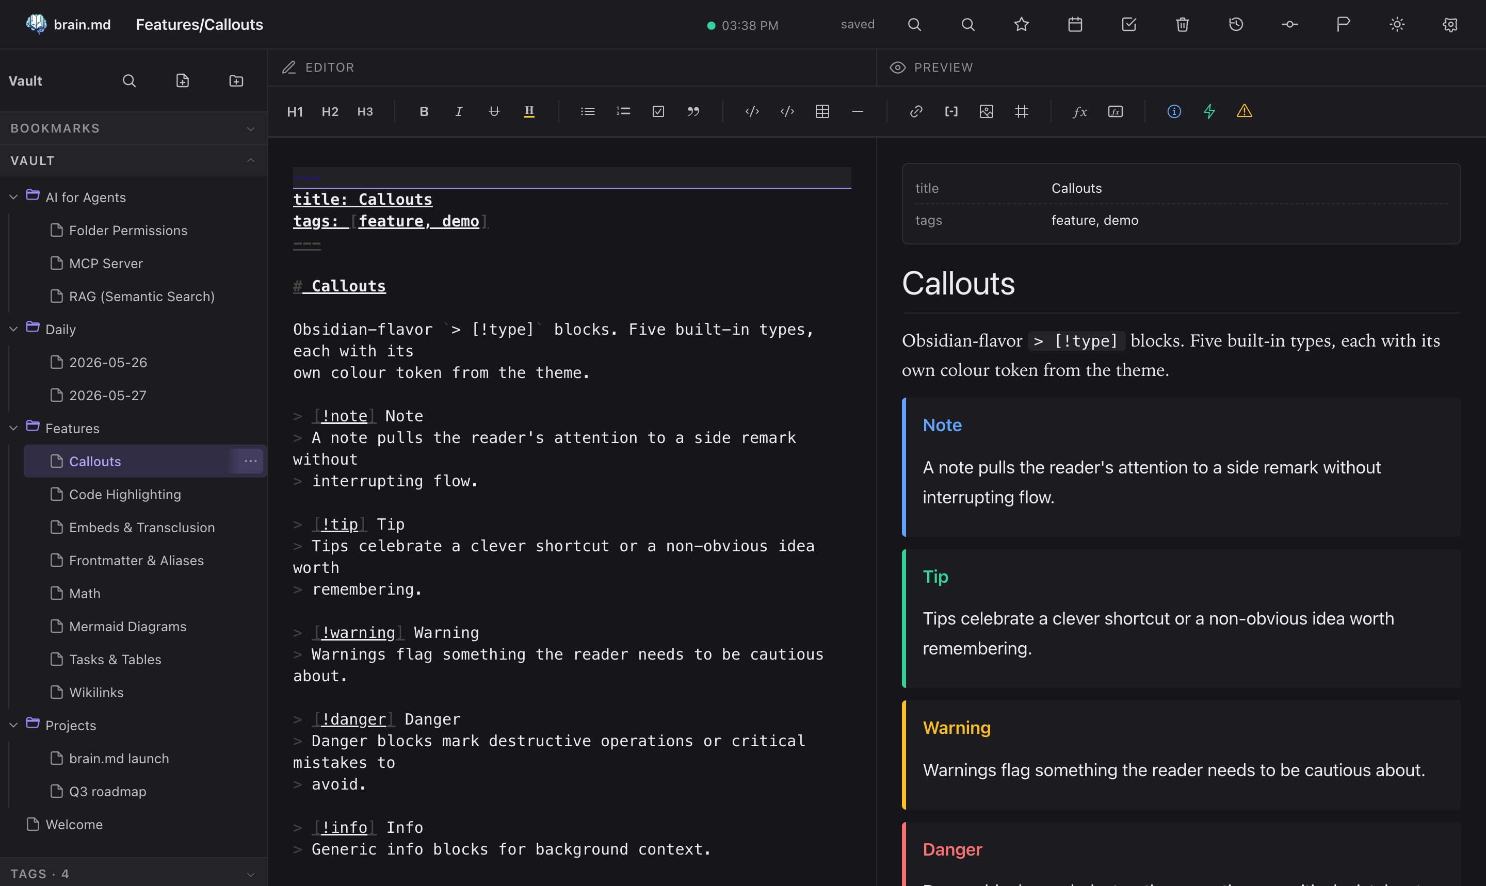Apply strikethrough formatting

tap(494, 111)
